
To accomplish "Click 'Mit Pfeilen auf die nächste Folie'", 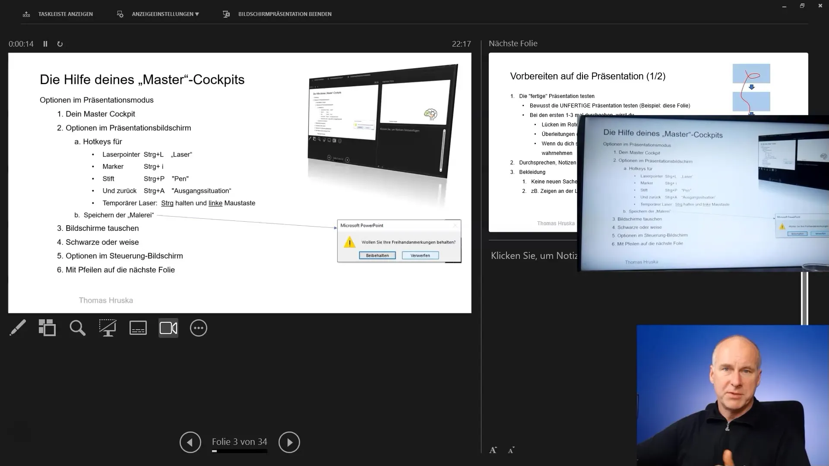I will coord(116,270).
